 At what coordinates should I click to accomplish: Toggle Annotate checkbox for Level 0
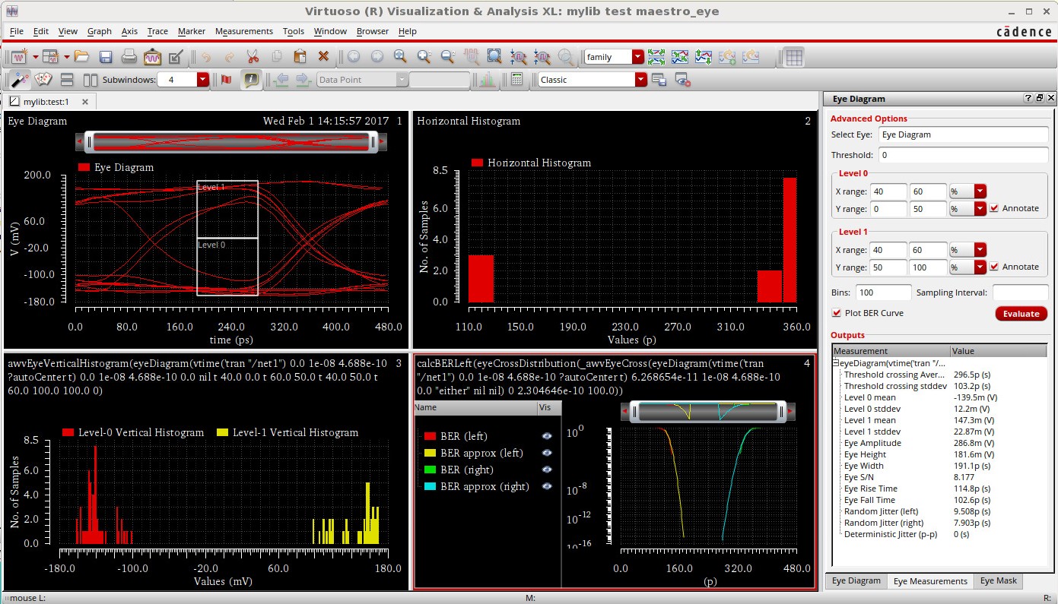pyautogui.click(x=994, y=208)
